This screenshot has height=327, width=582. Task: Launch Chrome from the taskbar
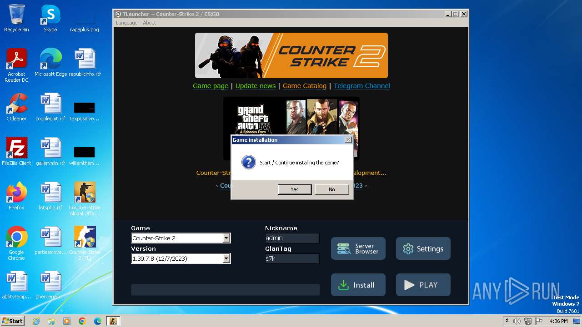(82, 321)
